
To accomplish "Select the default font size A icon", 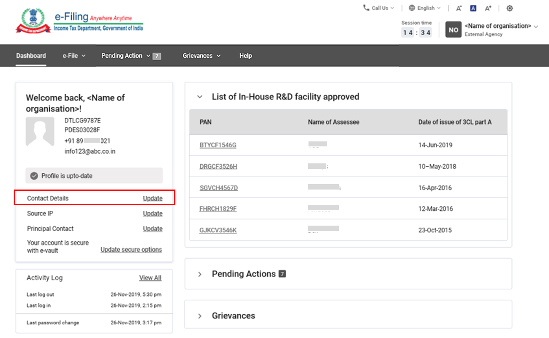I will (x=473, y=8).
